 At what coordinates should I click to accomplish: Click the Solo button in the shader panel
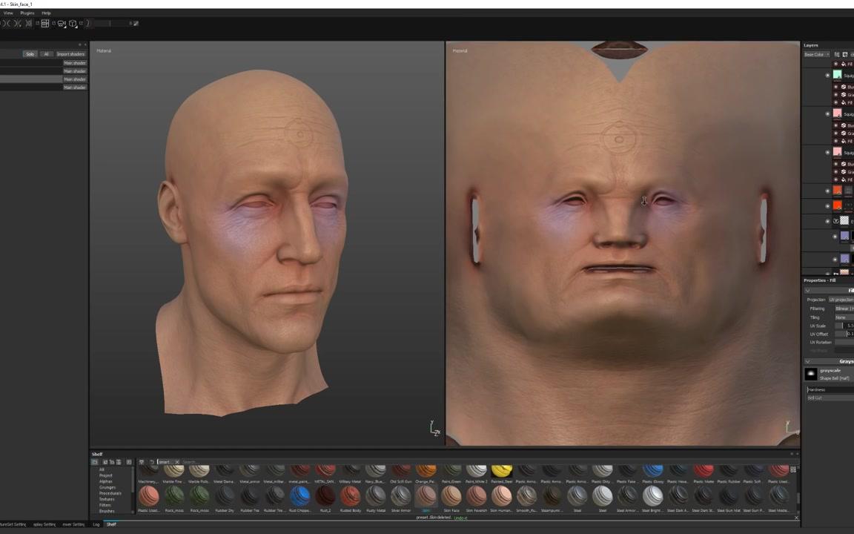[x=30, y=53]
